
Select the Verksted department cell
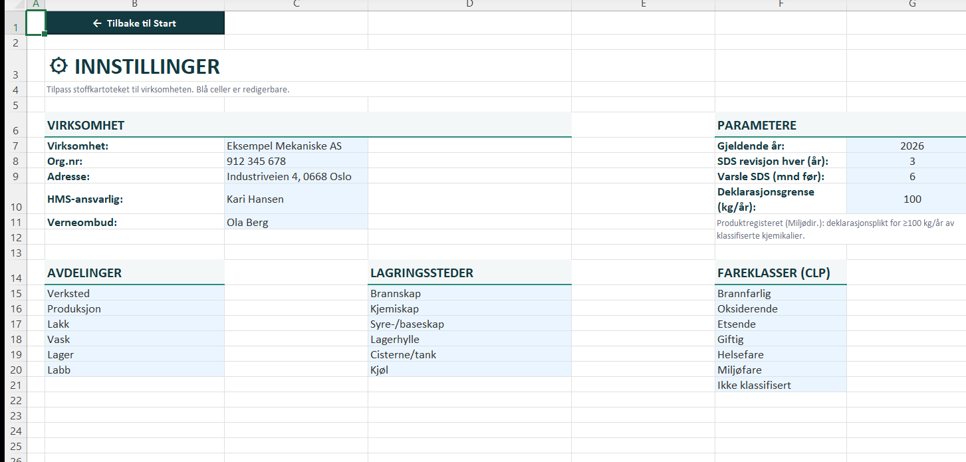pyautogui.click(x=135, y=293)
